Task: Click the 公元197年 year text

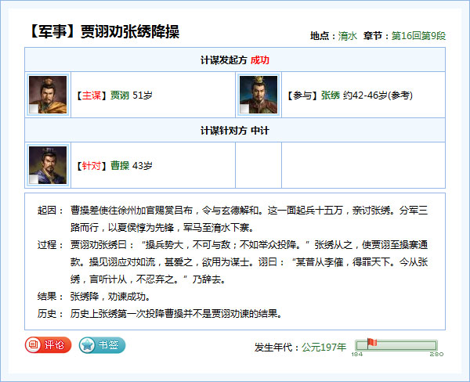Action: pyautogui.click(x=324, y=346)
